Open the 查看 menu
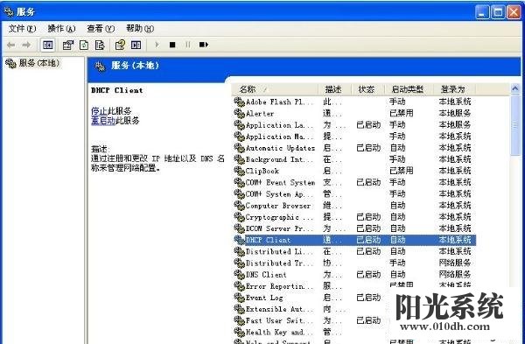 101,29
